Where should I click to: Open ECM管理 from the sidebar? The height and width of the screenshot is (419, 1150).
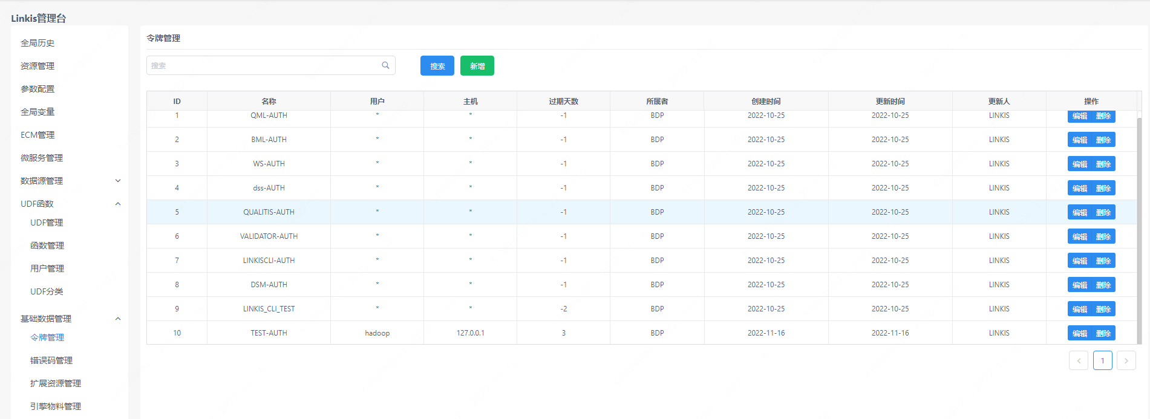tap(38, 135)
